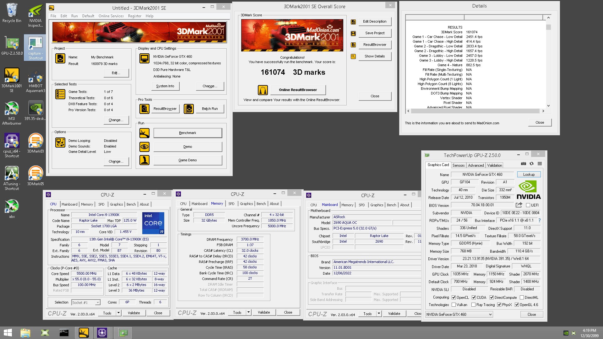
Task: Toggle the CUDA checkbox in GPU-Z
Action: click(x=474, y=298)
